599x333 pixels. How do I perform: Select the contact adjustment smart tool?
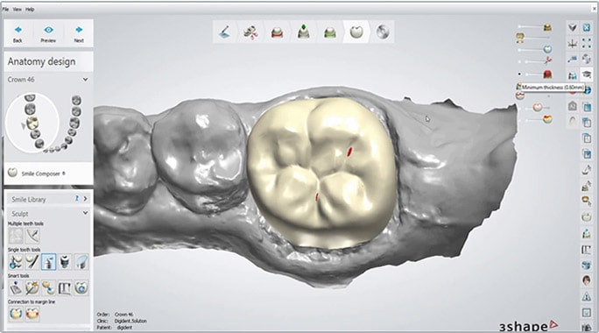(x=48, y=288)
